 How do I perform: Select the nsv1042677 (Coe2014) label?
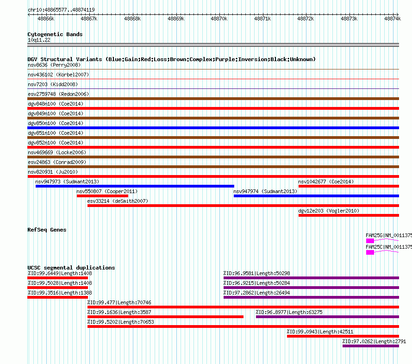[326, 182]
